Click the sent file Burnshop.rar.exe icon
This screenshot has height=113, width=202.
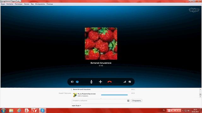tap(75, 95)
